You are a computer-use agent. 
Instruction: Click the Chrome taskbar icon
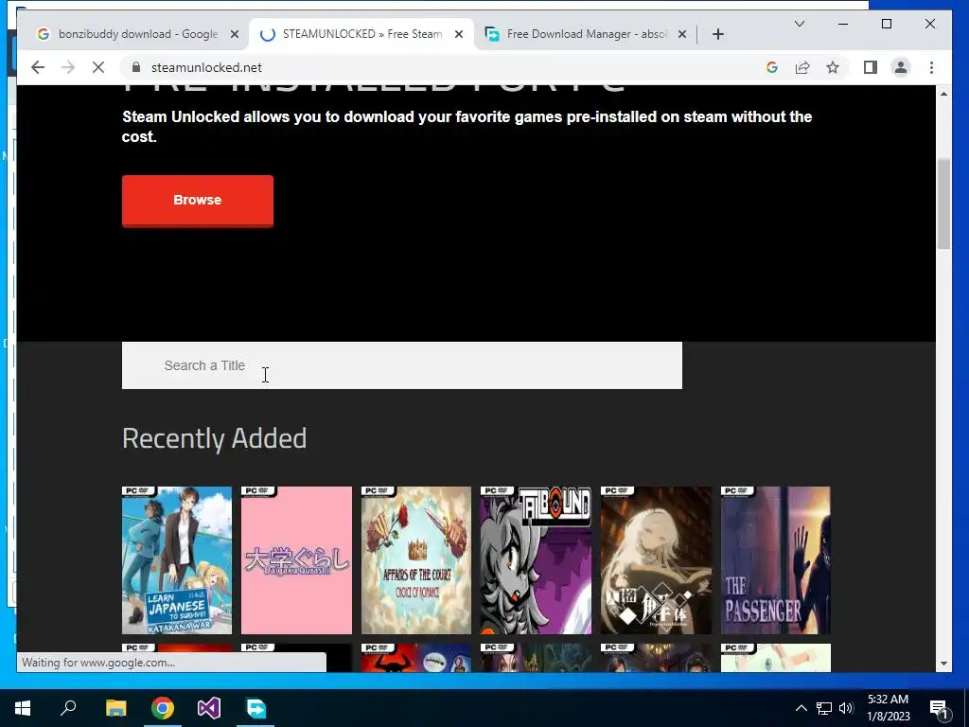point(163,708)
